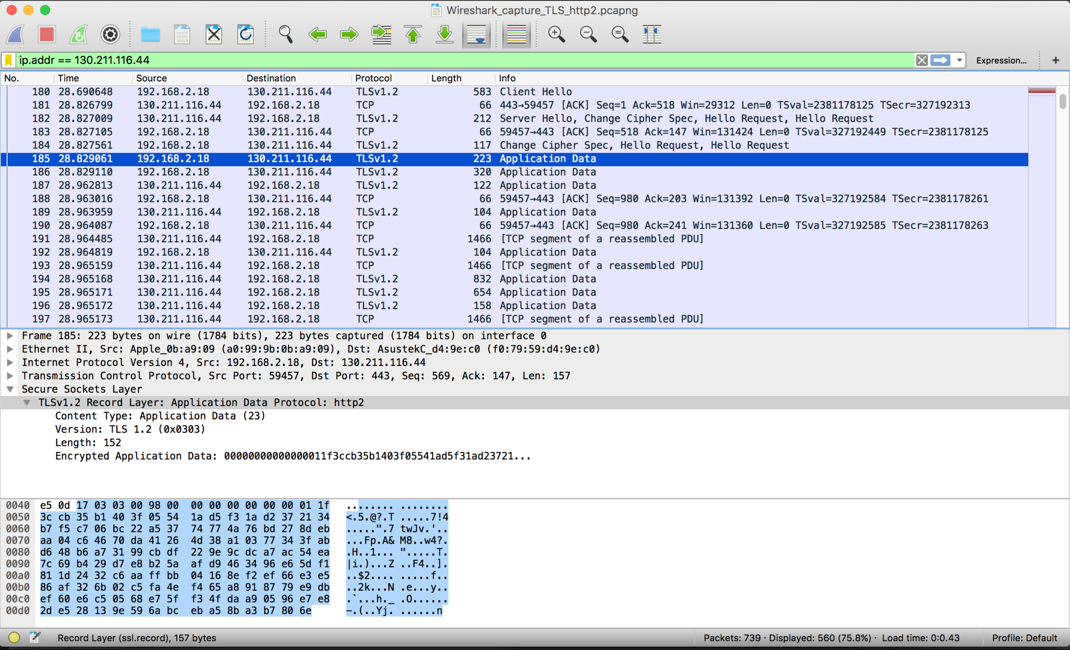Click the reload capture file icon
Viewport: 1070px width, 650px height.
(245, 34)
